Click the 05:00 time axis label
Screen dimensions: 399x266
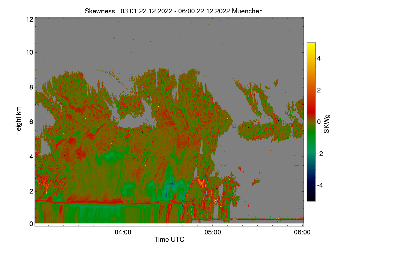coord(213,232)
